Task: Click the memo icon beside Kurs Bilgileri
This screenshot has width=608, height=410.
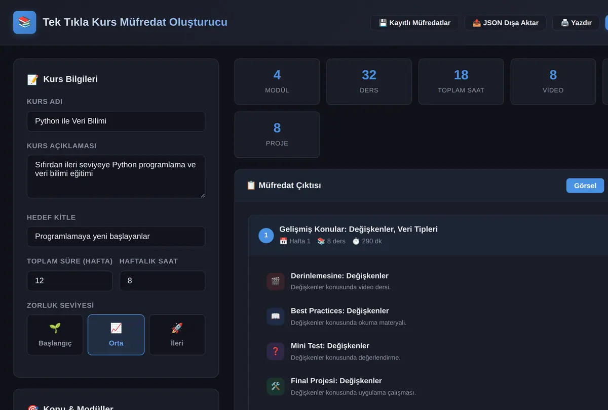Action: [32, 79]
